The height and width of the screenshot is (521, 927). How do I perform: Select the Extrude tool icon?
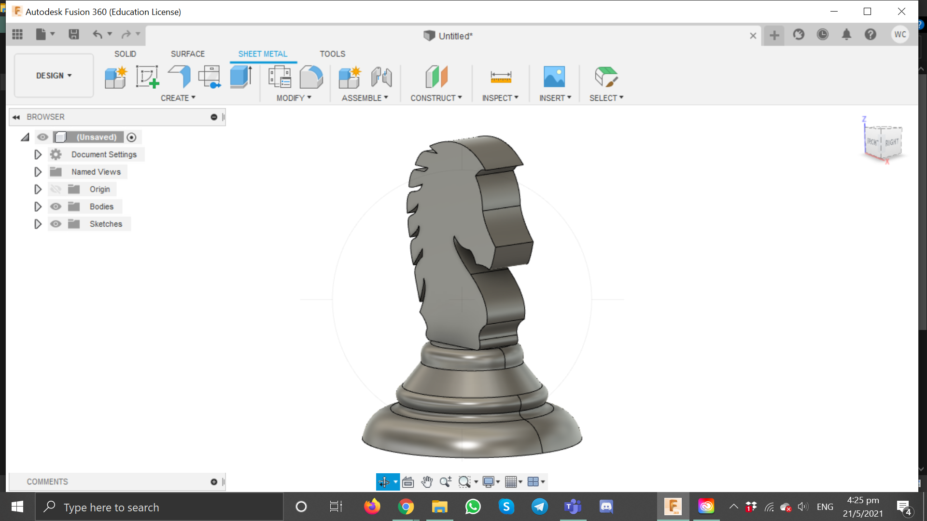click(x=241, y=77)
